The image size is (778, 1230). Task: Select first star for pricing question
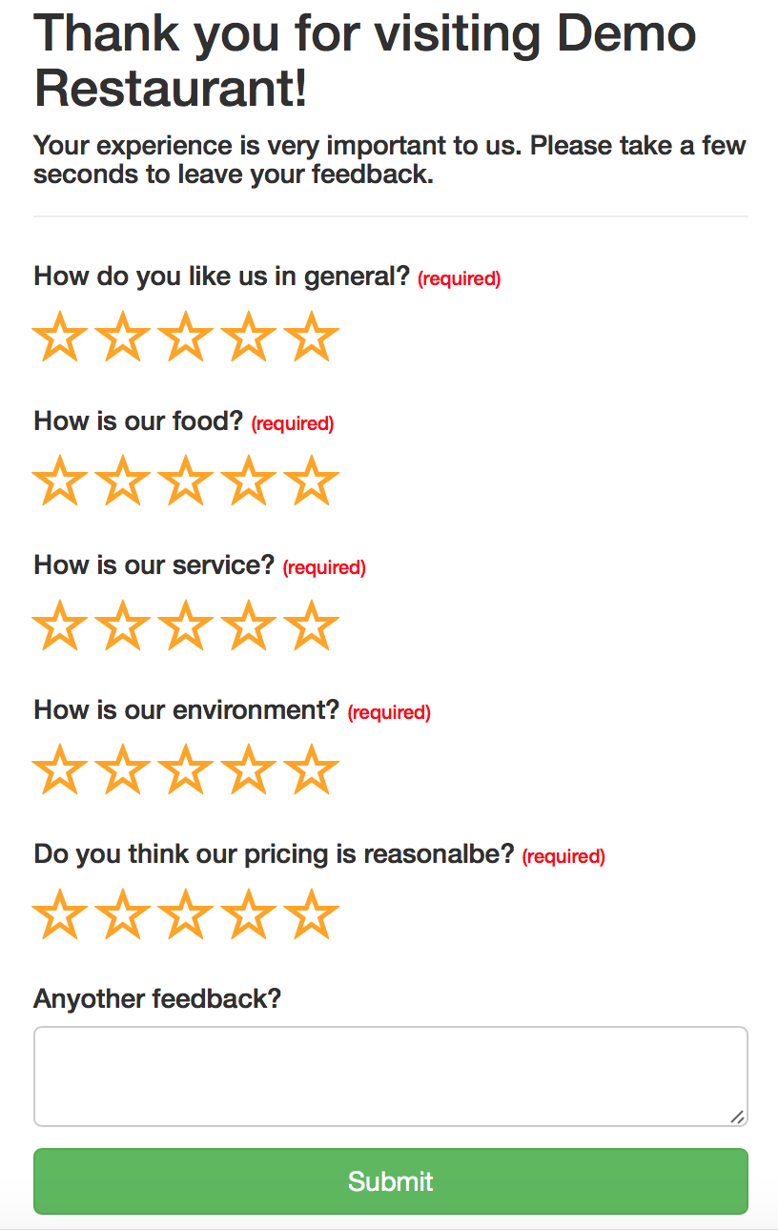click(x=60, y=915)
